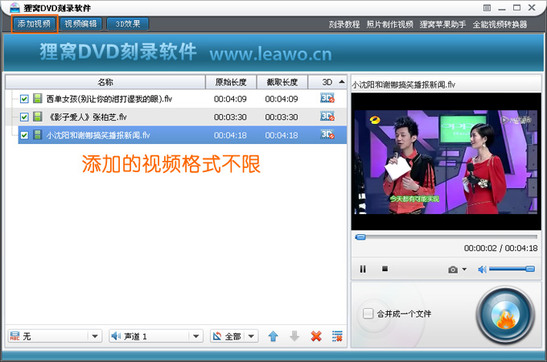547x362 pixels.
Task: Open the snapshot options dropdown arrow
Action: [464, 269]
